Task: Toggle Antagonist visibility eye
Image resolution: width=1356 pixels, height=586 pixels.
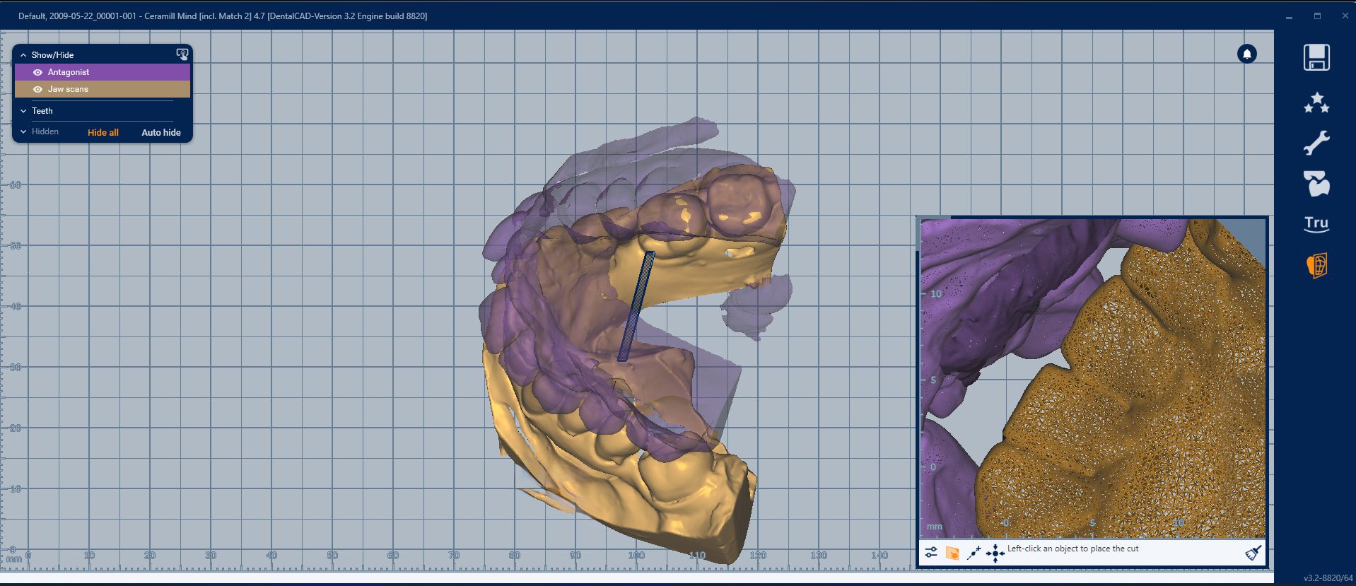Action: [x=38, y=72]
